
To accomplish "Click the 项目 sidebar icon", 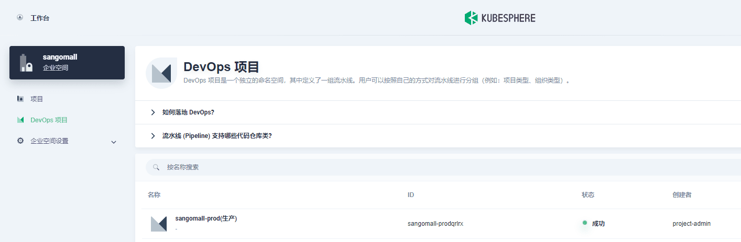I will click(20, 98).
